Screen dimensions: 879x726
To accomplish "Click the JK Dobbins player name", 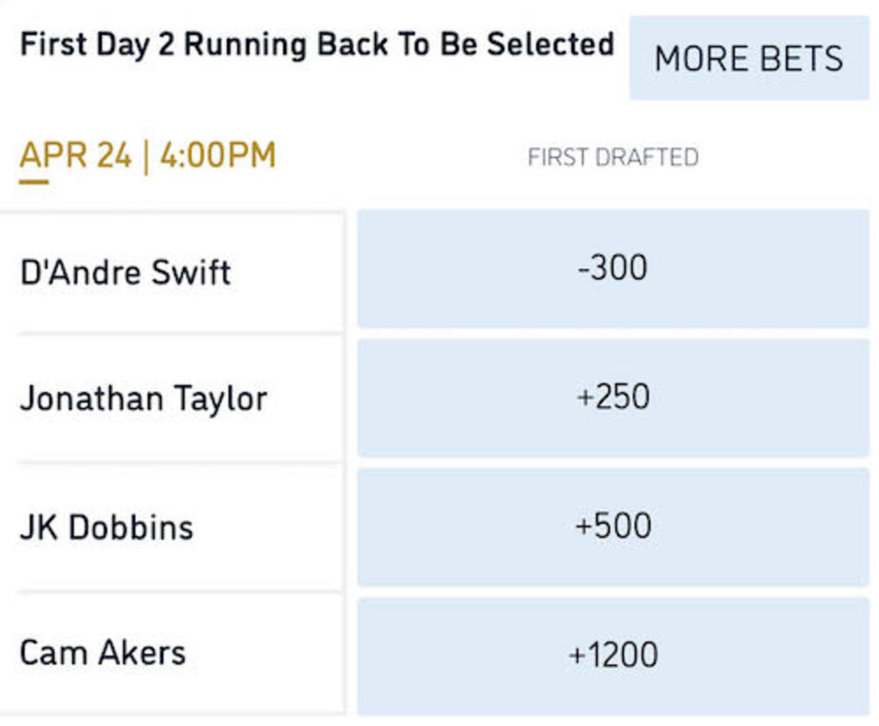I will [107, 525].
